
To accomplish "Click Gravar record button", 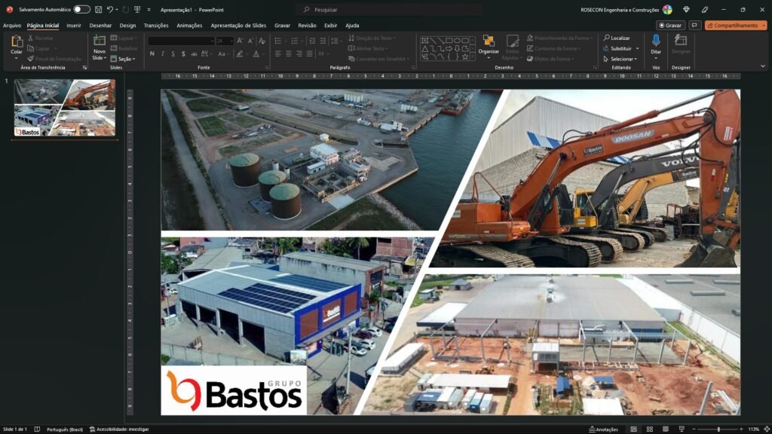I will point(670,25).
